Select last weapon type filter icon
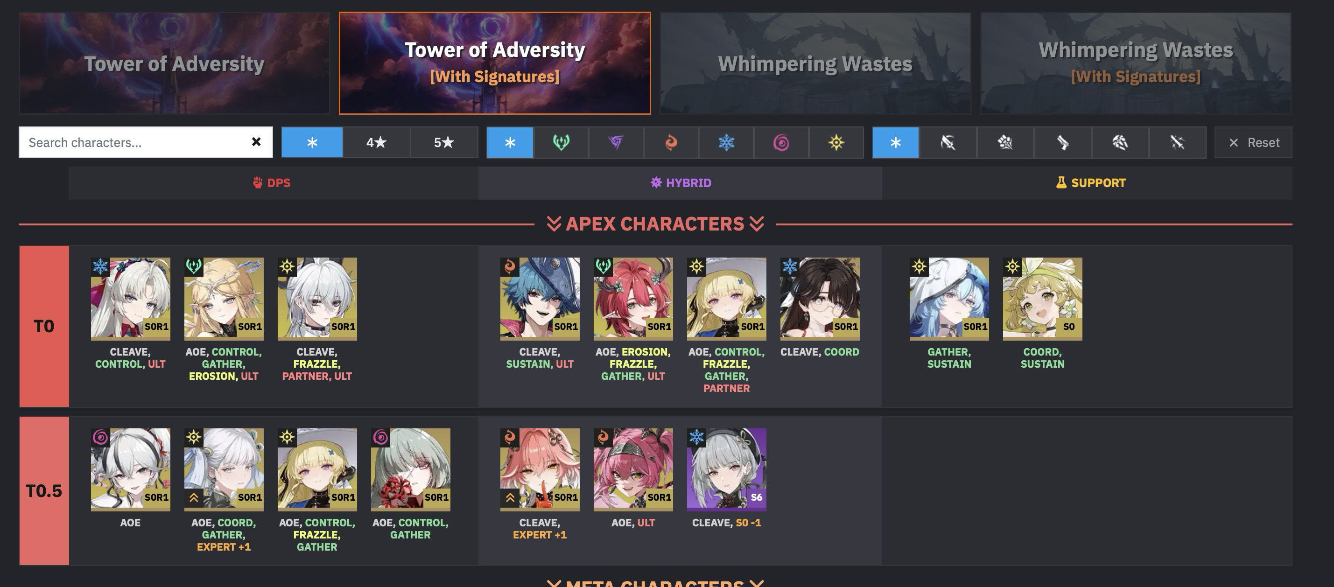Screen dimensions: 1334x587 click(1177, 142)
